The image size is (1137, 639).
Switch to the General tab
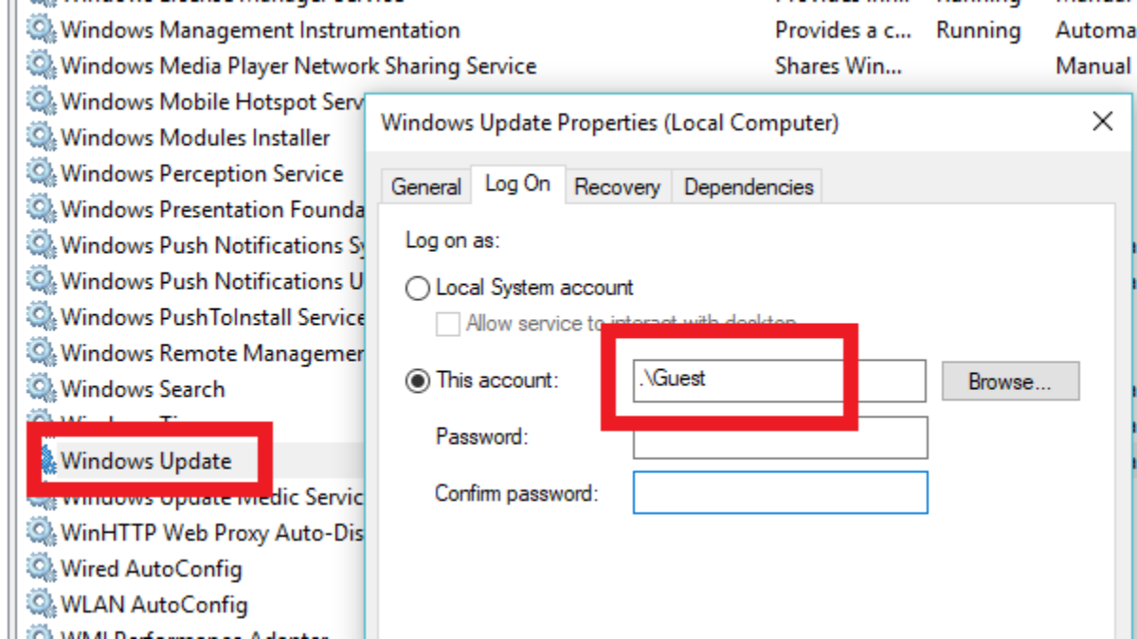(x=426, y=186)
